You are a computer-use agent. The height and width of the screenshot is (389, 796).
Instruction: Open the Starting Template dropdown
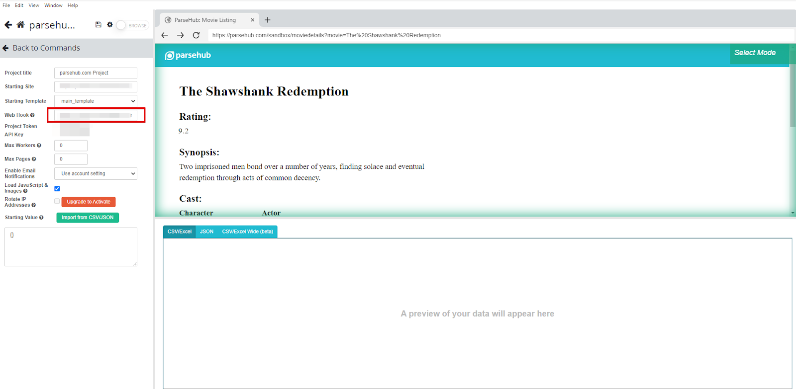[x=96, y=101]
